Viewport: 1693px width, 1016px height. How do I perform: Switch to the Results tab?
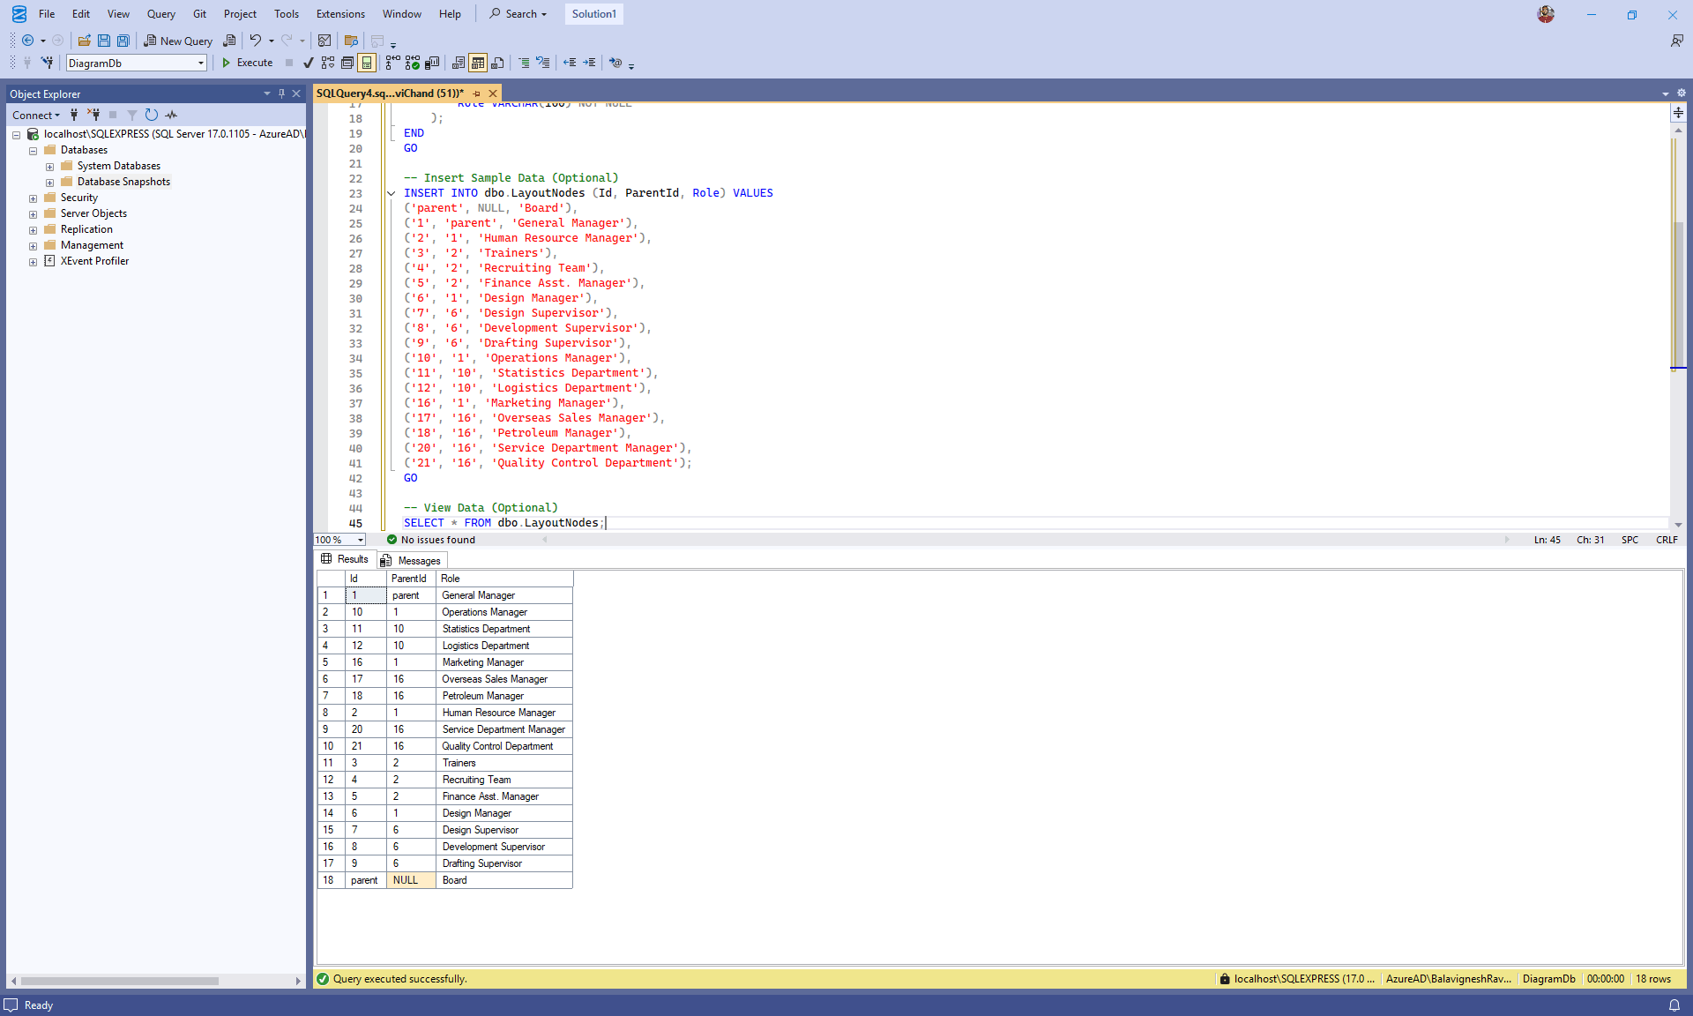(345, 559)
